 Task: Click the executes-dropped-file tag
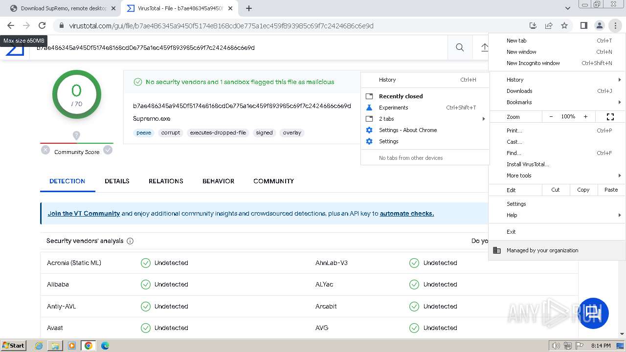coord(218,132)
